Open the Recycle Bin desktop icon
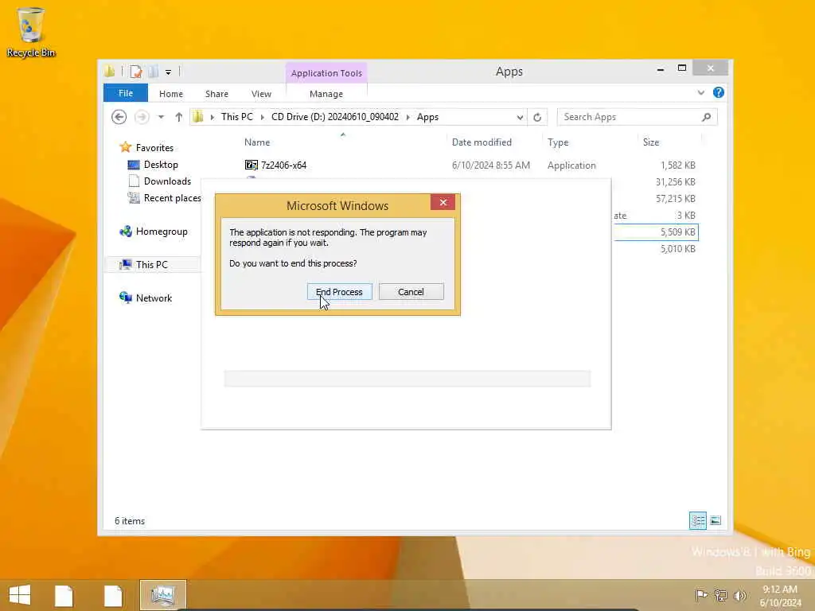Image resolution: width=815 pixels, height=611 pixels. [31, 31]
